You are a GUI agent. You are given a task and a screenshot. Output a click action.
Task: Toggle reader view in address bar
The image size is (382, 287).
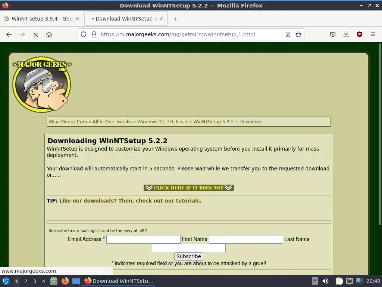288,34
